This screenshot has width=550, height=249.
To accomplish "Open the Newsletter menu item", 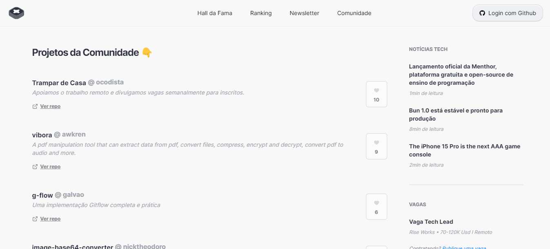I will (x=304, y=13).
